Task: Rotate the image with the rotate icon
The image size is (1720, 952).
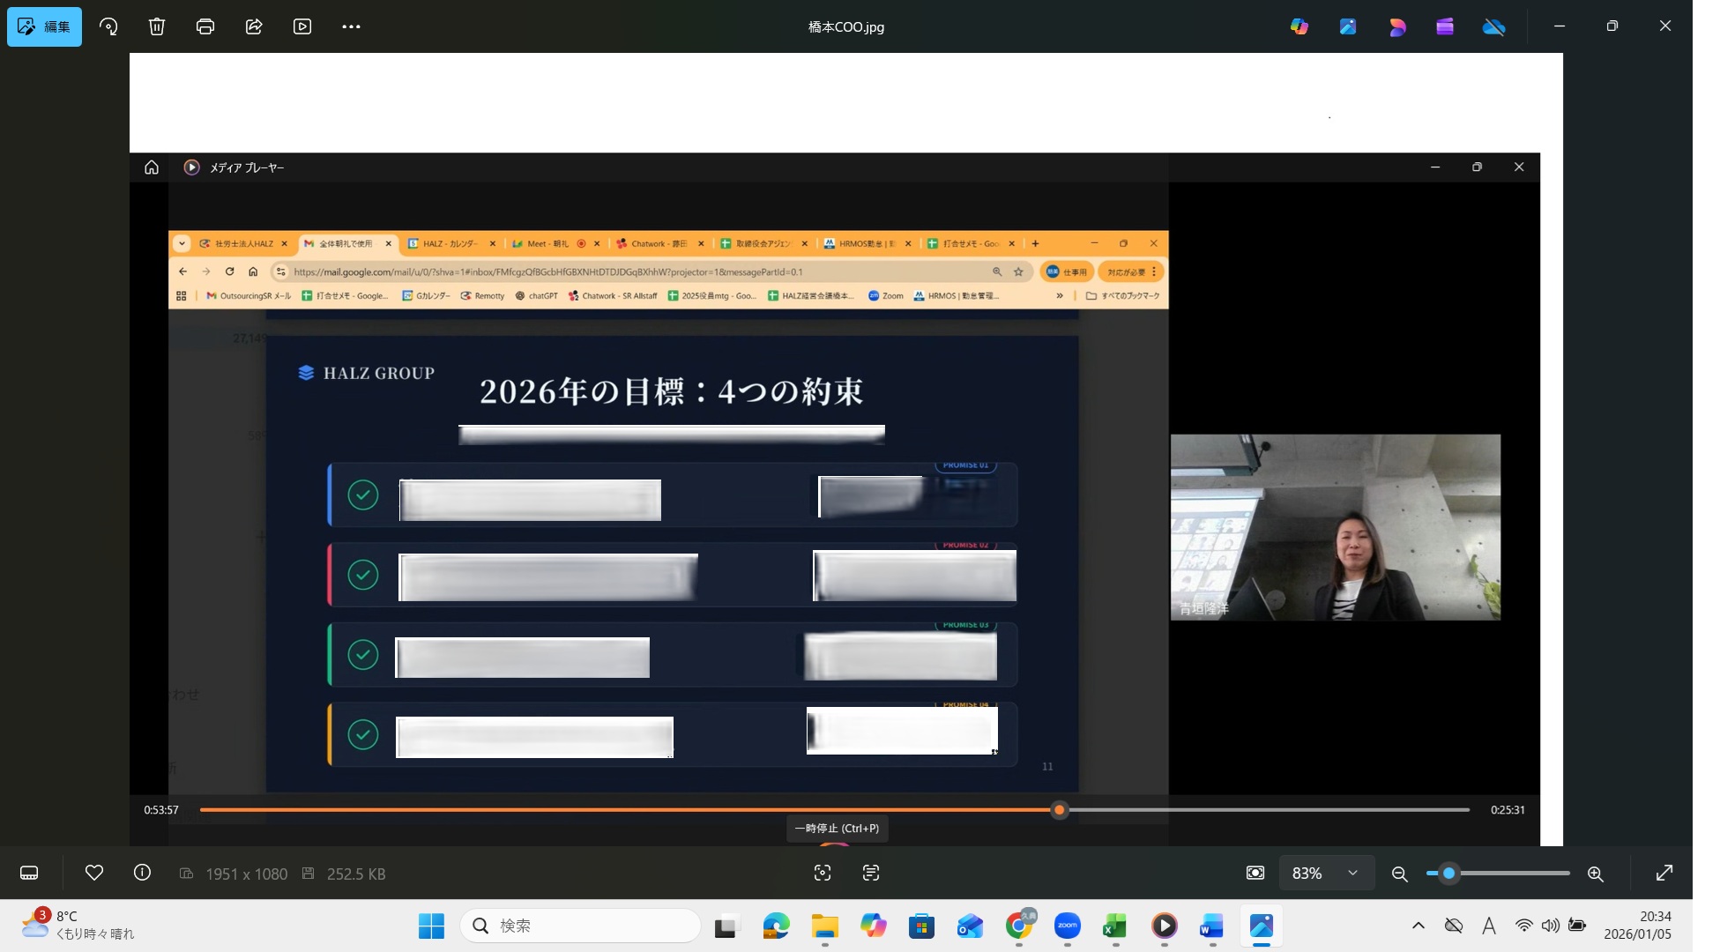Action: (x=108, y=26)
